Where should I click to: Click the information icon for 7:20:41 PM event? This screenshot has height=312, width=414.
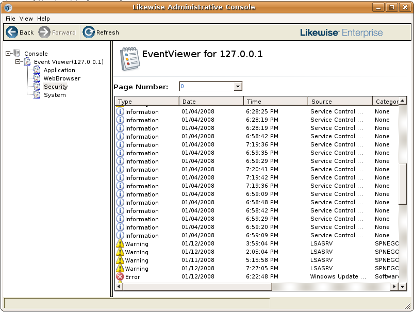(x=120, y=169)
